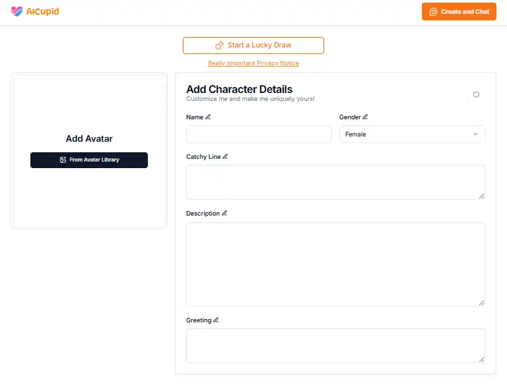The image size is (507, 385).
Task: Click the Add Character Details heading
Action: [x=239, y=89]
